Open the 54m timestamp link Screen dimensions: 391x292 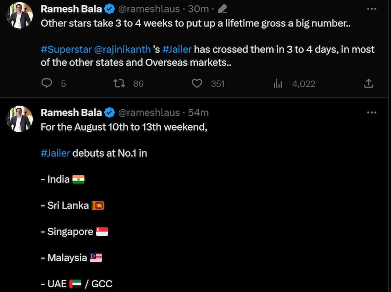click(199, 112)
